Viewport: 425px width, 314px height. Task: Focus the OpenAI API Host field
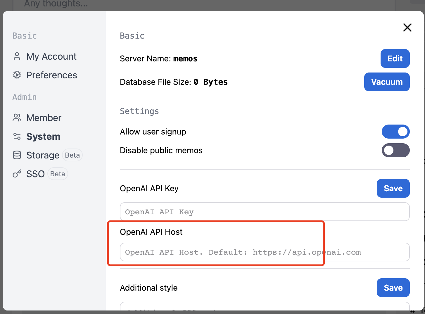pos(265,252)
